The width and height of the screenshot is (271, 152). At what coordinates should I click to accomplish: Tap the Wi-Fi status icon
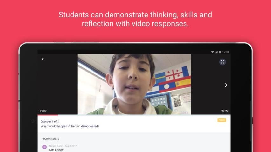coord(213,52)
